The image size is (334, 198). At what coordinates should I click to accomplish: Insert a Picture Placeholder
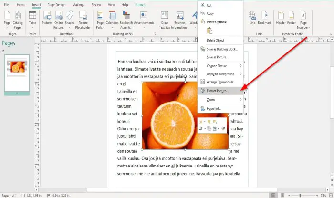coord(83,20)
